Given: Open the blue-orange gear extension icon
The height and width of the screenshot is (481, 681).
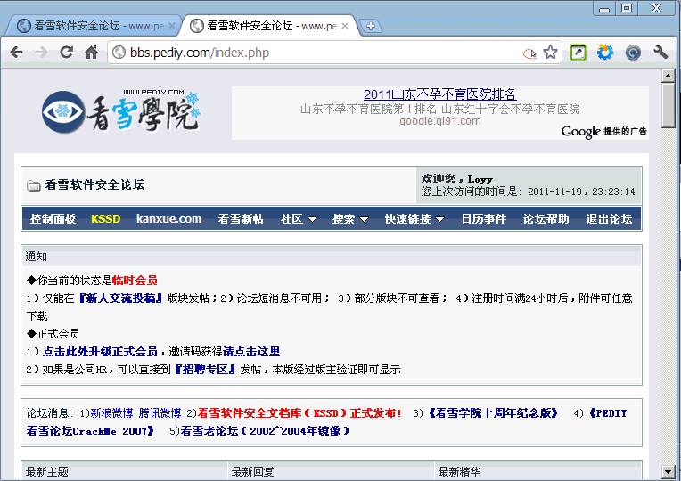Looking at the screenshot, I should (605, 53).
